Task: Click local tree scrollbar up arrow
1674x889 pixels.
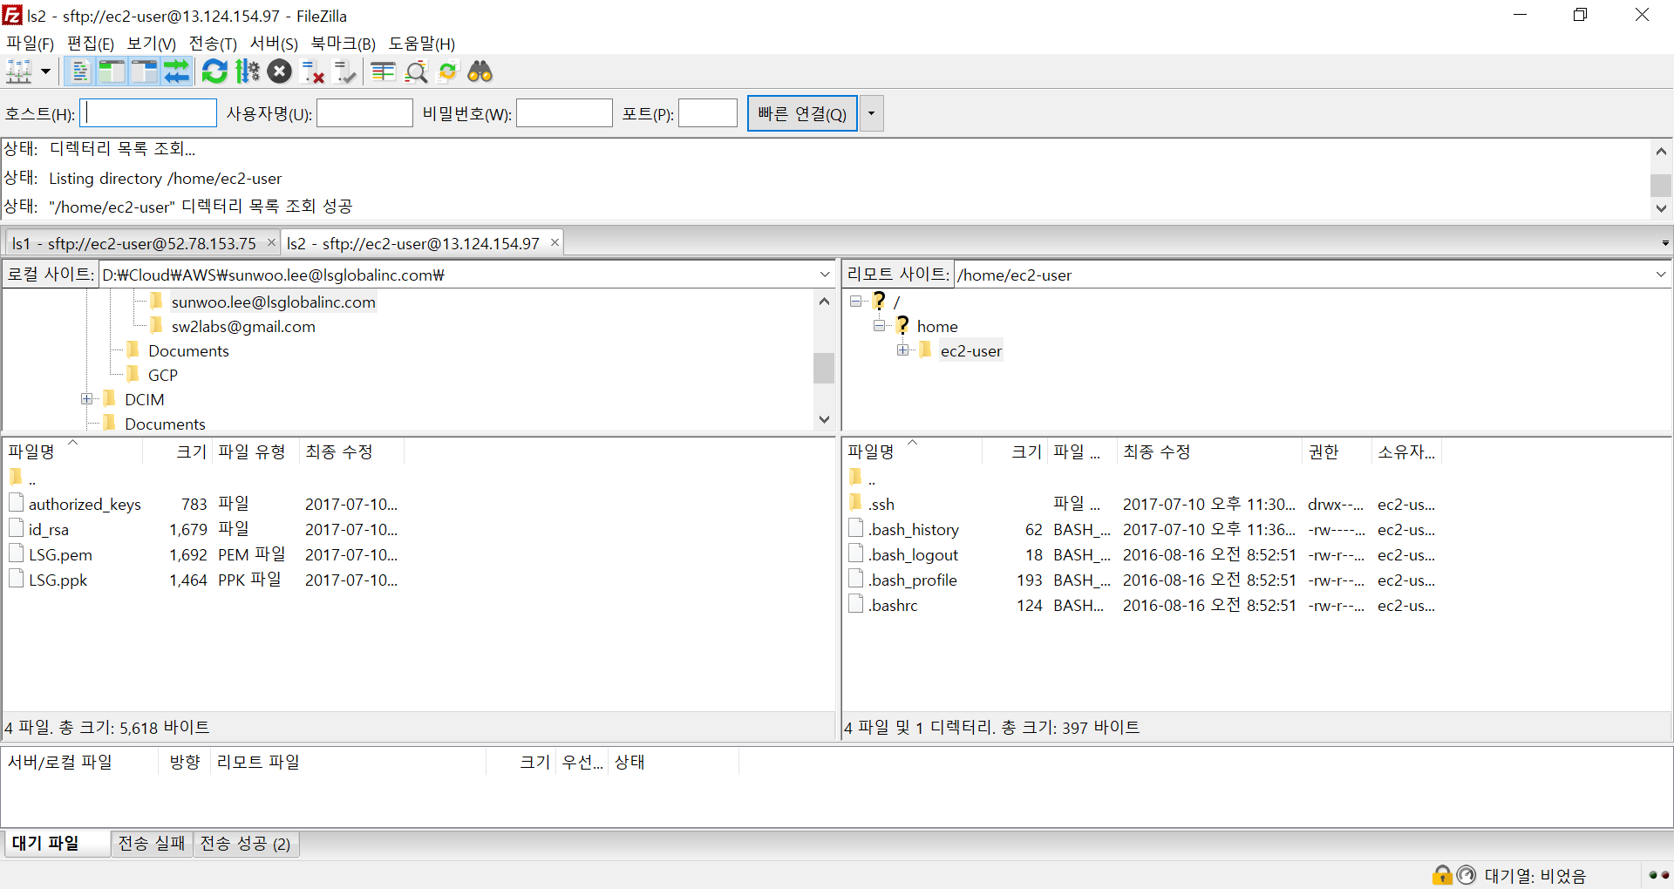Action: pos(824,302)
